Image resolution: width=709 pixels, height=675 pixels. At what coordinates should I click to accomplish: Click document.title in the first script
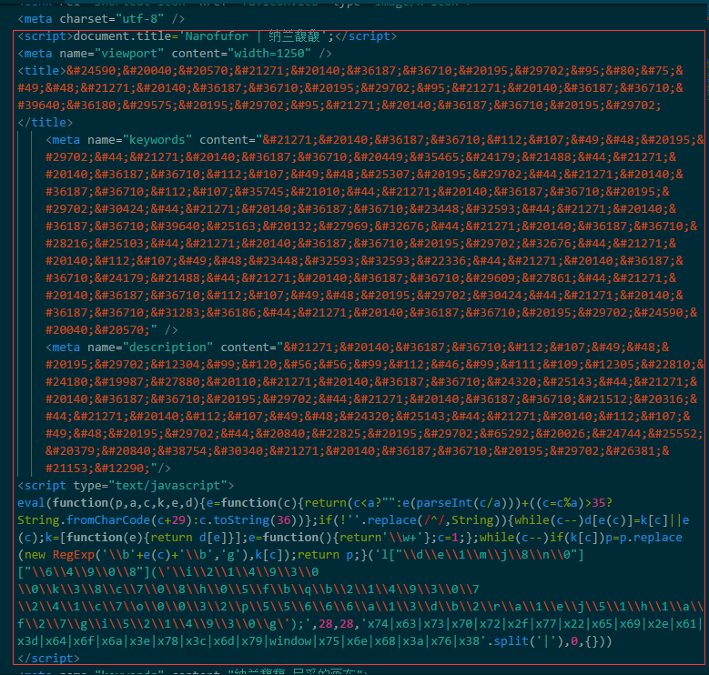click(x=122, y=36)
